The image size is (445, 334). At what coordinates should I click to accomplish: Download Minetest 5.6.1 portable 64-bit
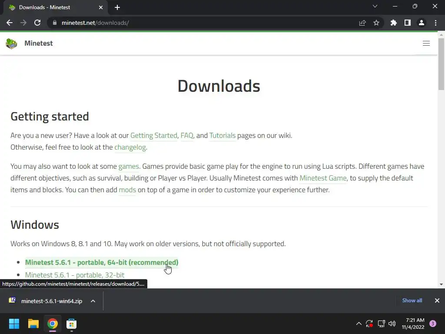point(102,262)
